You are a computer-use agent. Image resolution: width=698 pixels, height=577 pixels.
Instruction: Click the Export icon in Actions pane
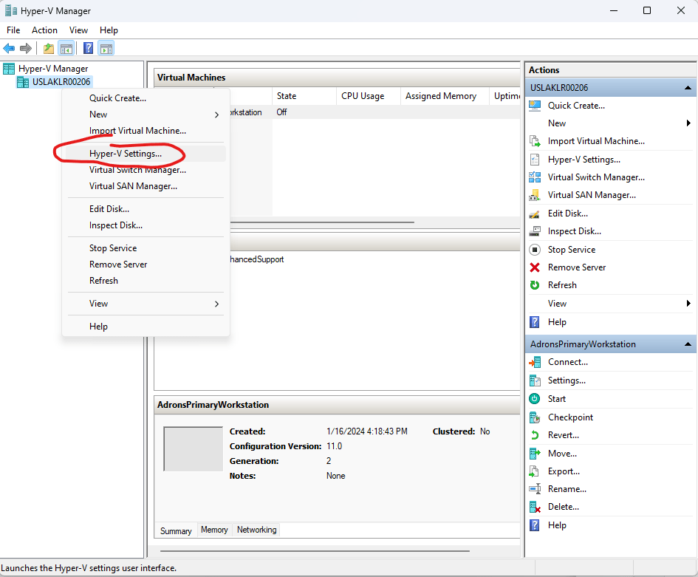[535, 471]
